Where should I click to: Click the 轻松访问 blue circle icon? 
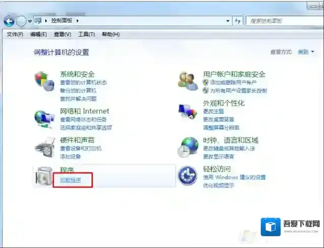pos(187,175)
